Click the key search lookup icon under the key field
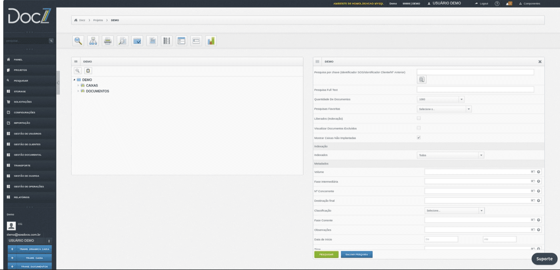The width and height of the screenshot is (560, 270). tap(422, 79)
